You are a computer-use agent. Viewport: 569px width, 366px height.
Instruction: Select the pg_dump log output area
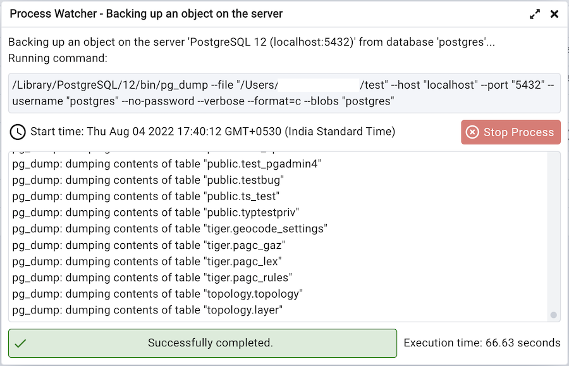point(278,234)
